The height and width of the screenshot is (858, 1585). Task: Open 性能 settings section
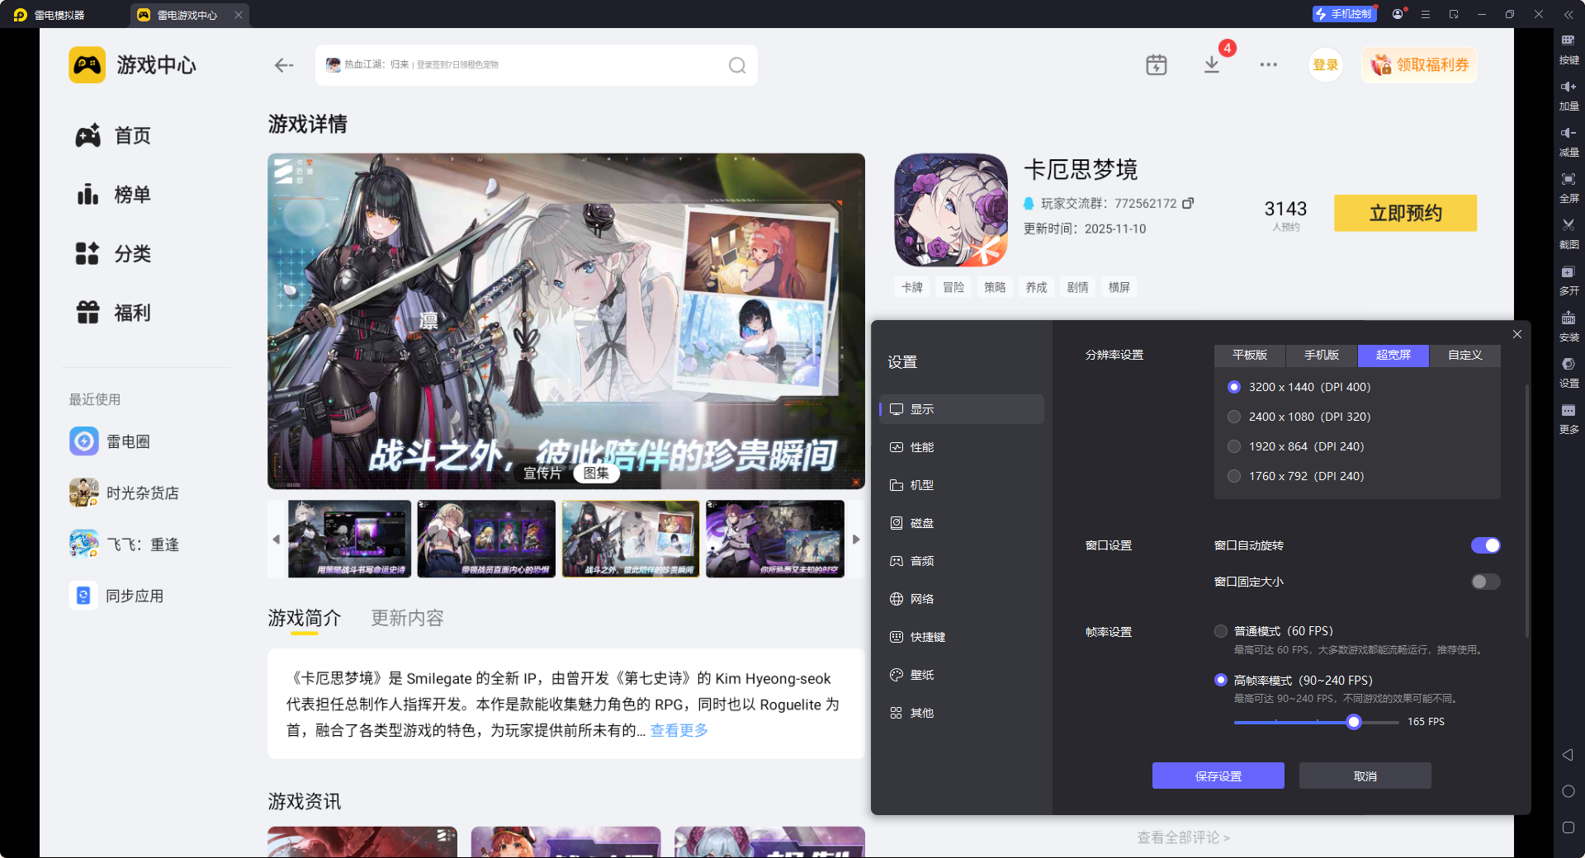[x=962, y=447]
